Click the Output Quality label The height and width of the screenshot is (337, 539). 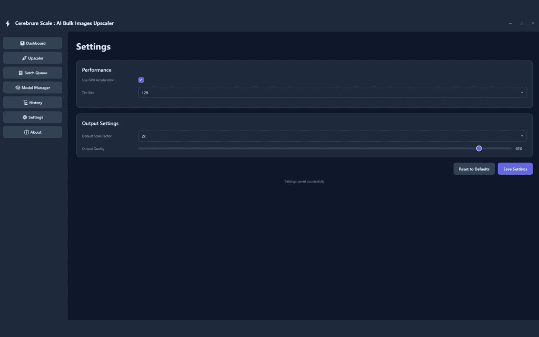point(93,149)
